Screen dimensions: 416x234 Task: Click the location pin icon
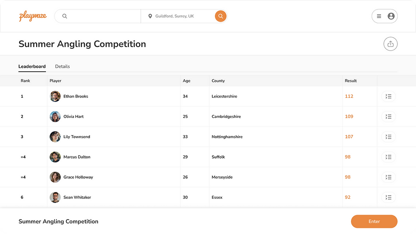[150, 17]
